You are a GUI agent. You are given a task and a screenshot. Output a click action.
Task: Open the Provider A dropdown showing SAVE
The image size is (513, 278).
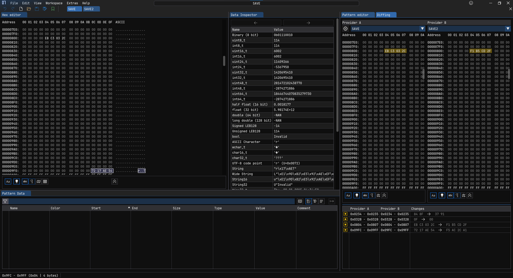pyautogui.click(x=388, y=29)
